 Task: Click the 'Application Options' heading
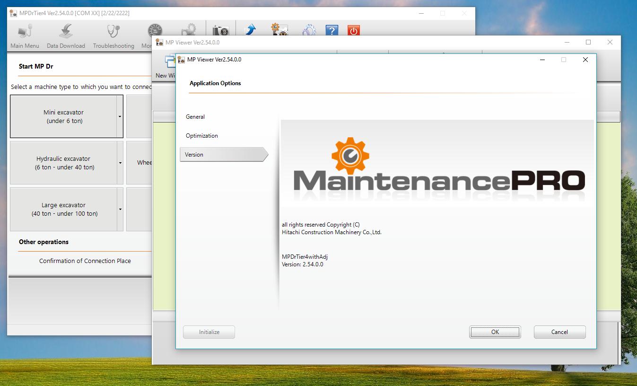point(215,83)
